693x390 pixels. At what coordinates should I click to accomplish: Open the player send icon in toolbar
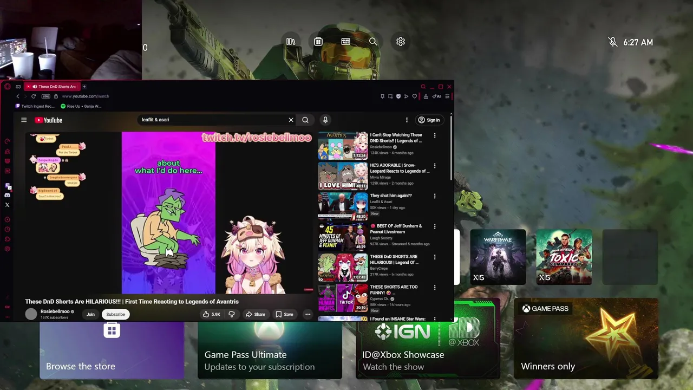pyautogui.click(x=407, y=96)
